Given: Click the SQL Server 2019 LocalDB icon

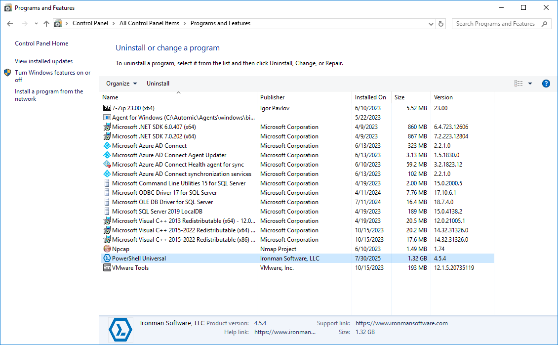Looking at the screenshot, I should coord(107,212).
